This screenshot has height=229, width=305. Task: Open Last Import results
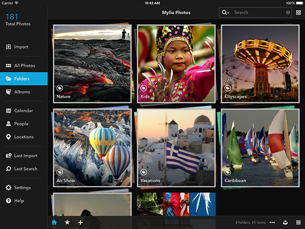click(24, 156)
